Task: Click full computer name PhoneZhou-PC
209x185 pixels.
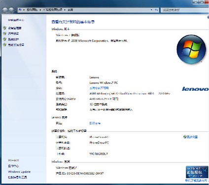Action: pyautogui.click(x=99, y=143)
